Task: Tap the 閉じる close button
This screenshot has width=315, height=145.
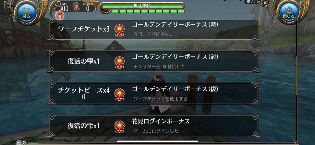Action: click(x=288, y=13)
